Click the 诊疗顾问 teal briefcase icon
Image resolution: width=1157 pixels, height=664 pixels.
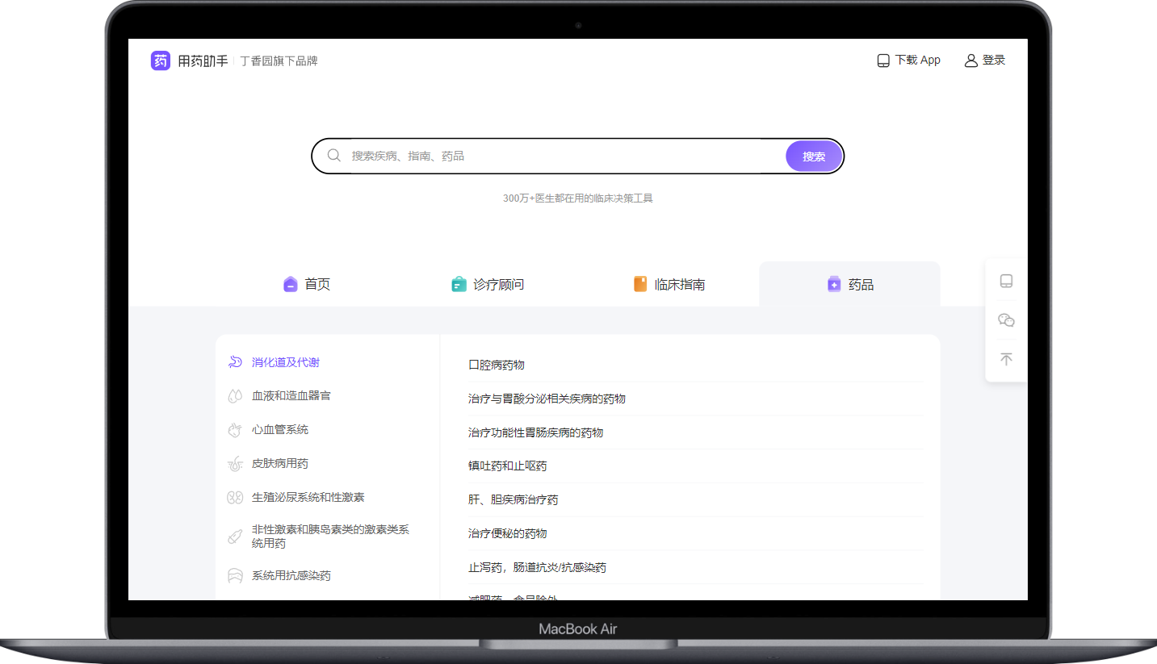pos(459,284)
